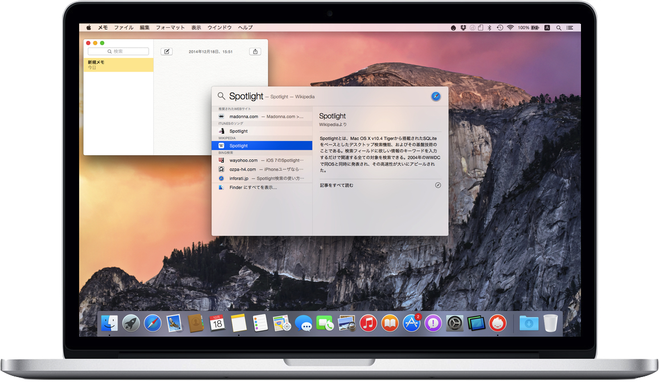659x385 pixels.
Task: Open Mail stamp icon in Dock
Action: pos(174,323)
